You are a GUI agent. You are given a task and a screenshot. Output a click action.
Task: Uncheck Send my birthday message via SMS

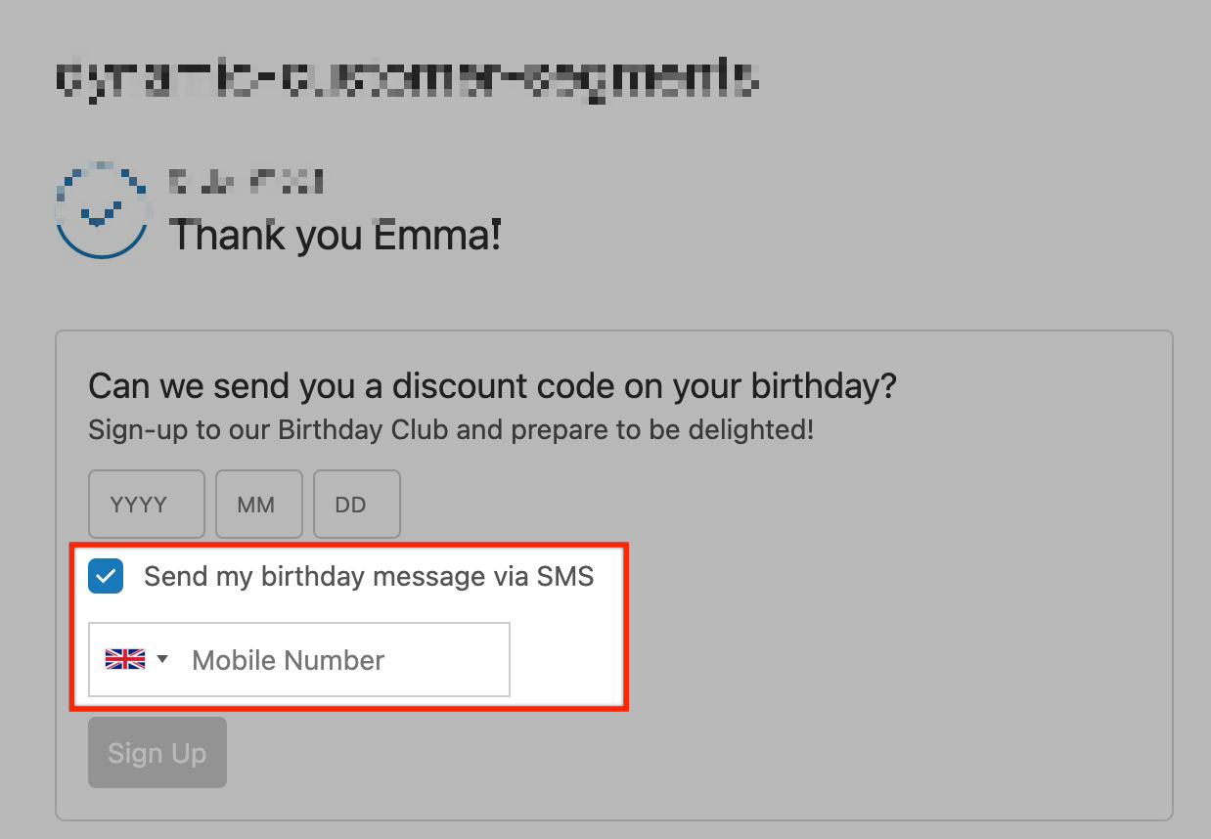pos(106,577)
